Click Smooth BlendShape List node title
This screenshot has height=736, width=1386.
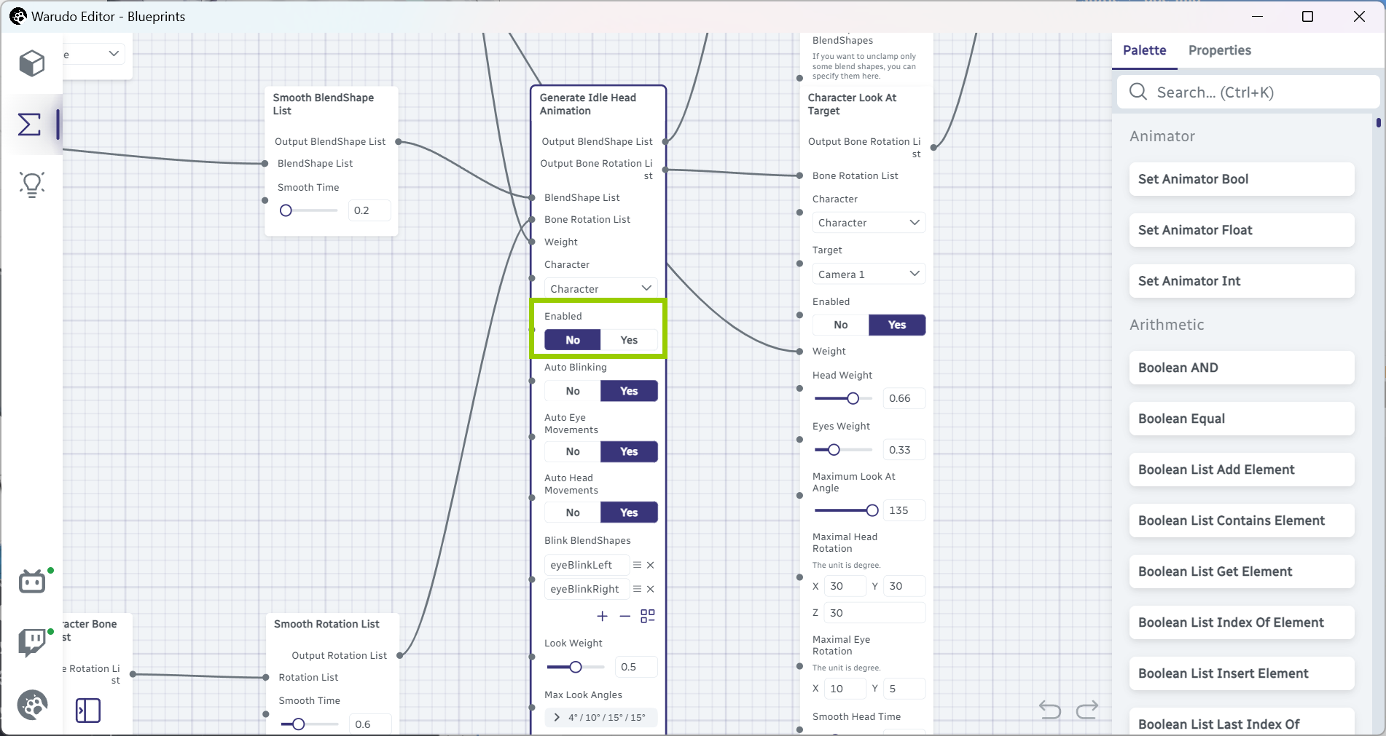(x=324, y=104)
